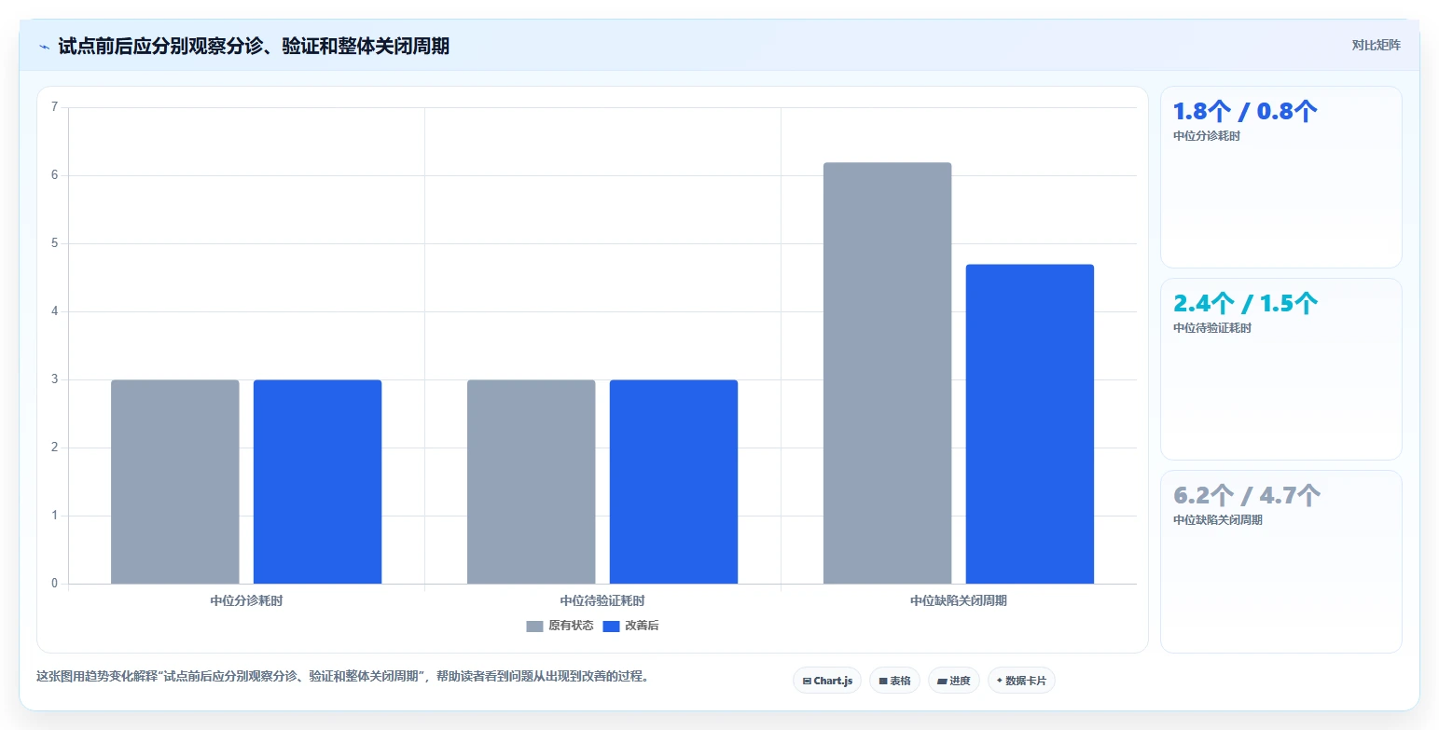
Task: Click the description text below the chart
Action: click(x=341, y=677)
